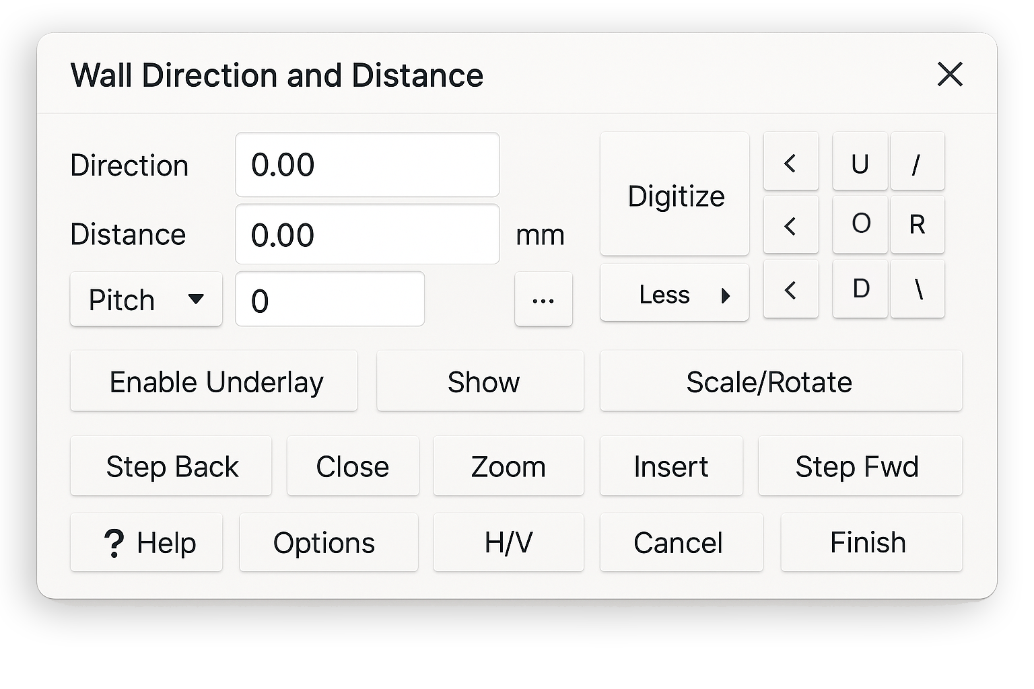The image size is (1034, 689).
Task: Click the Digitize button
Action: click(675, 195)
